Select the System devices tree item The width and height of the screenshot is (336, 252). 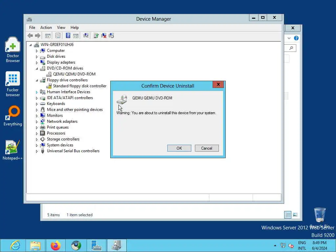pyautogui.click(x=60, y=145)
